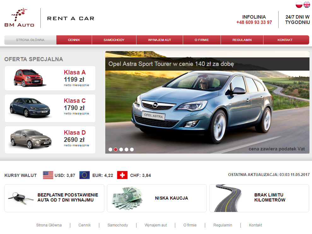The height and width of the screenshot is (234, 312).
Task: Click the Opel Astra banner image
Action: click(207, 107)
